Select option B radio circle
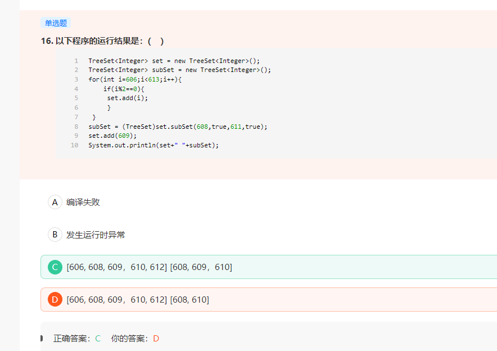The width and height of the screenshot is (497, 351). coord(55,235)
